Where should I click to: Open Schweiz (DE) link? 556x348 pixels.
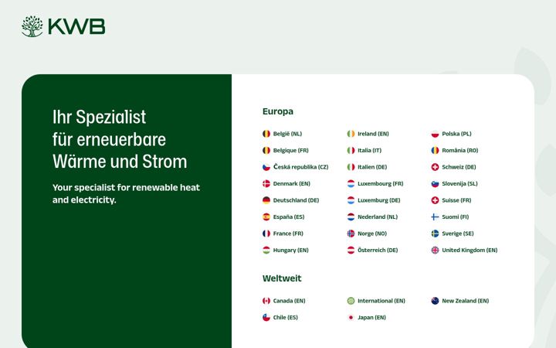[x=459, y=167]
